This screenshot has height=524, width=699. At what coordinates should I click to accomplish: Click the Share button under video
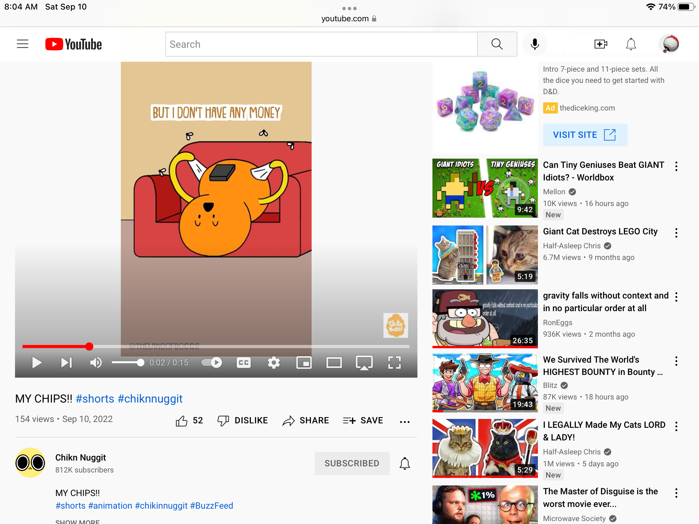[x=306, y=421]
